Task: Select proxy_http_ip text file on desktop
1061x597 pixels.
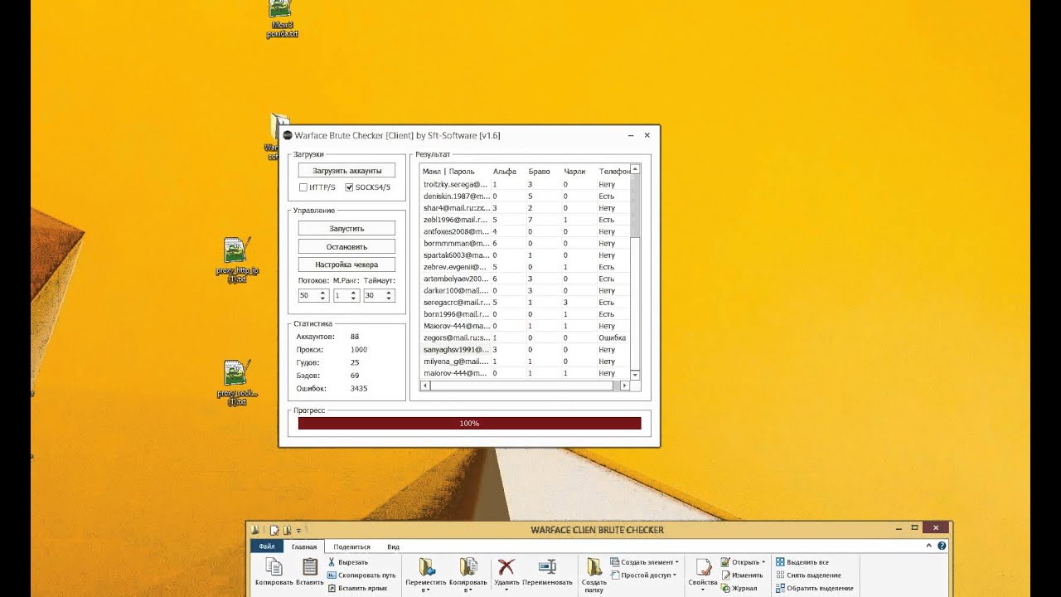Action: click(x=237, y=260)
